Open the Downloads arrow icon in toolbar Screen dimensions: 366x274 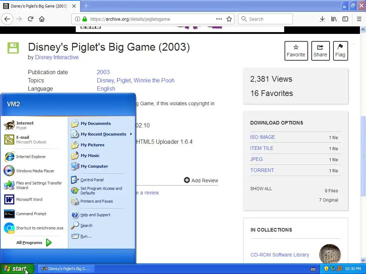point(322,19)
